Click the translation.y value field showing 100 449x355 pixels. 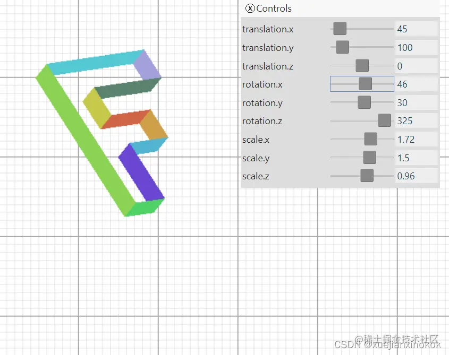coord(416,47)
